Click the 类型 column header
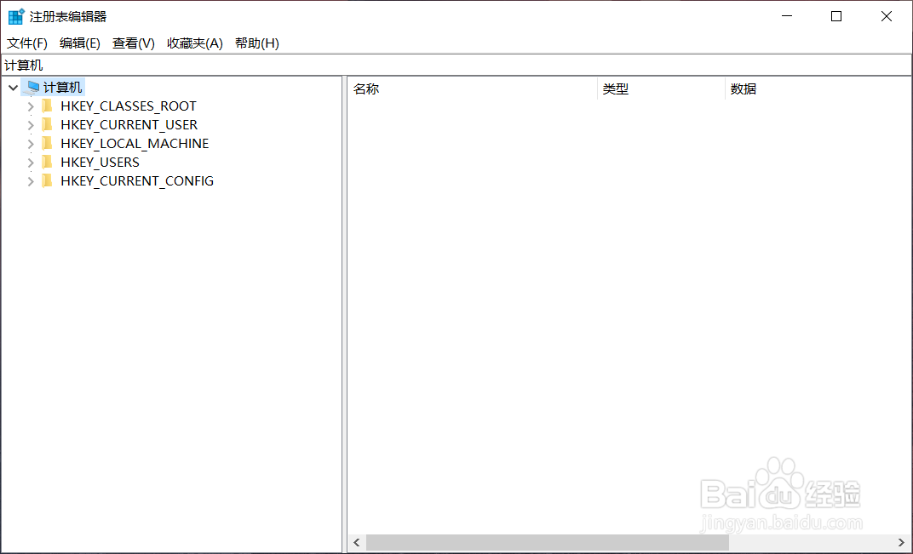 click(x=662, y=89)
